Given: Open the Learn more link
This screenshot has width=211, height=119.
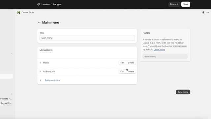Looking at the screenshot, I should 159,50.
